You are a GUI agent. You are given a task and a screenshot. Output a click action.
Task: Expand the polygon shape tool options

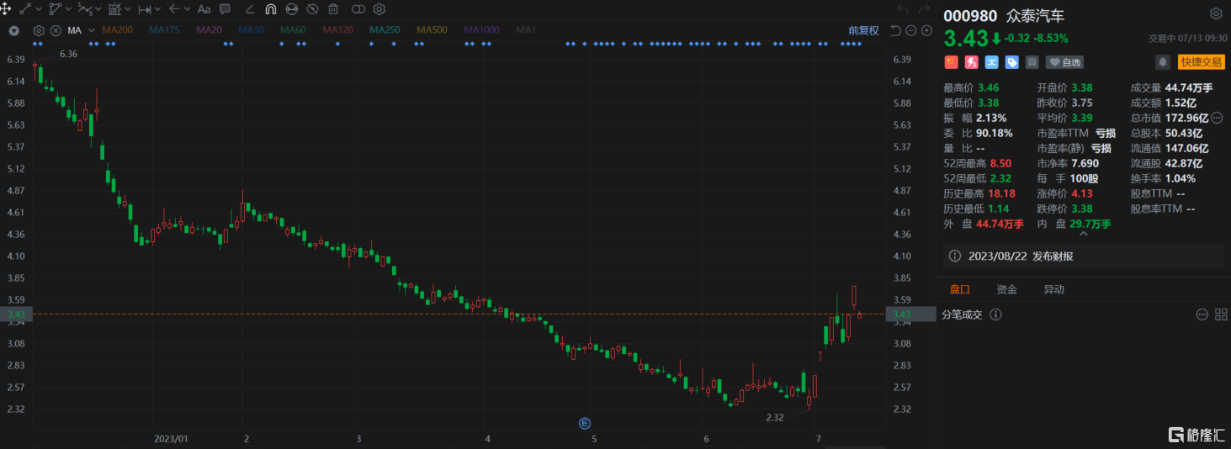68,9
